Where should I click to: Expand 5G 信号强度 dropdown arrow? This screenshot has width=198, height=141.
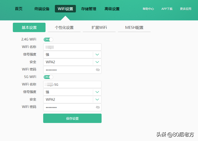(97, 92)
